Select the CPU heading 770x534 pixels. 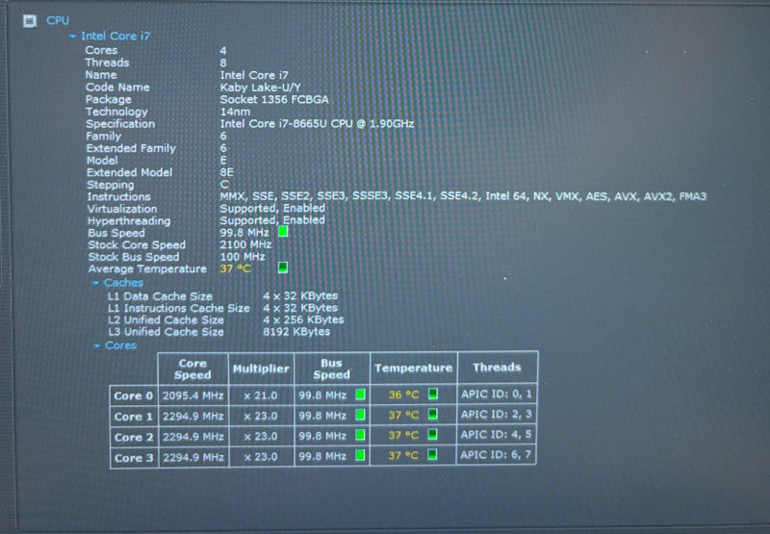pos(58,20)
